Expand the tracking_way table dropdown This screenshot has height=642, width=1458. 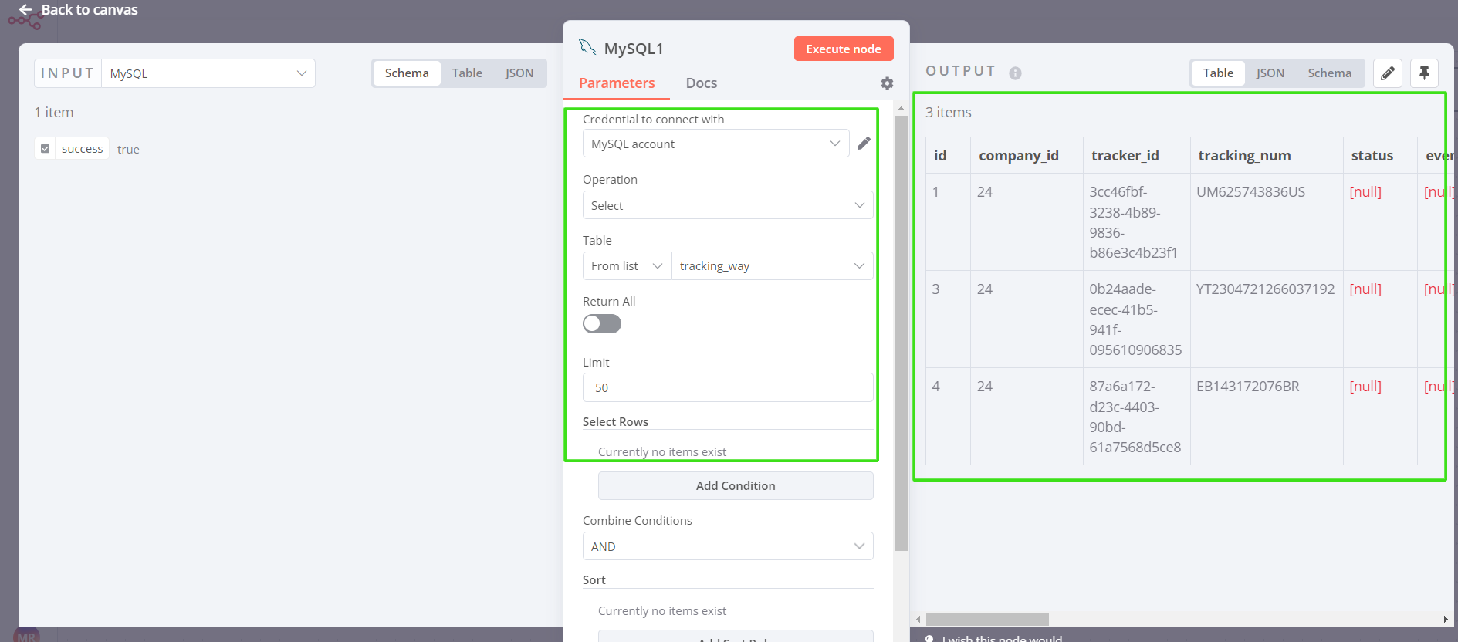772,266
